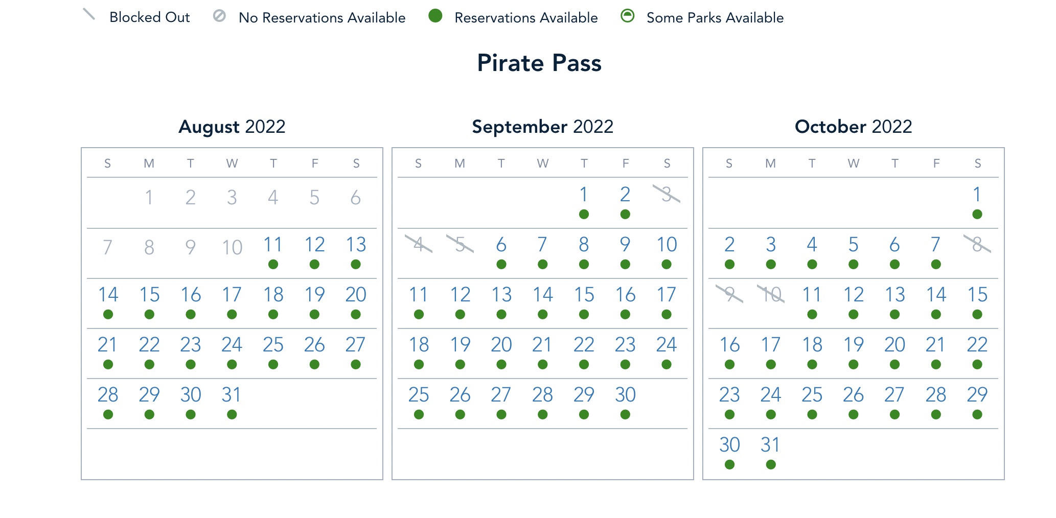Click blocked-out date October 8
This screenshot has width=1056, height=518.
point(977,244)
